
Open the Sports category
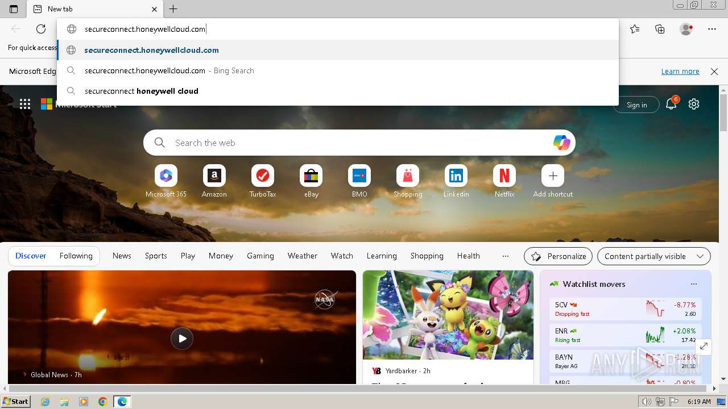pos(156,256)
